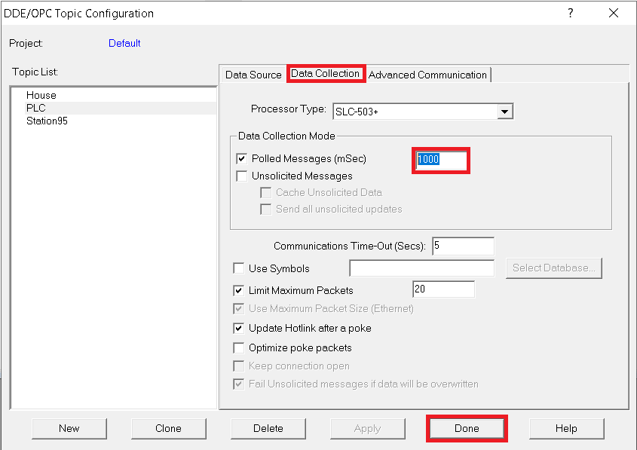637x450 pixels.
Task: Click the Select Database button
Action: 554,268
